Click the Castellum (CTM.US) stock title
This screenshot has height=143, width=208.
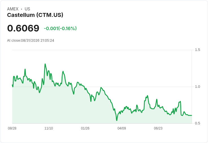(35, 15)
